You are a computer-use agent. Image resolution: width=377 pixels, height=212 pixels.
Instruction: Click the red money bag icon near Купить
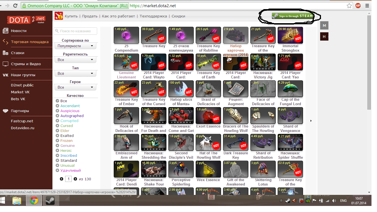point(59,16)
